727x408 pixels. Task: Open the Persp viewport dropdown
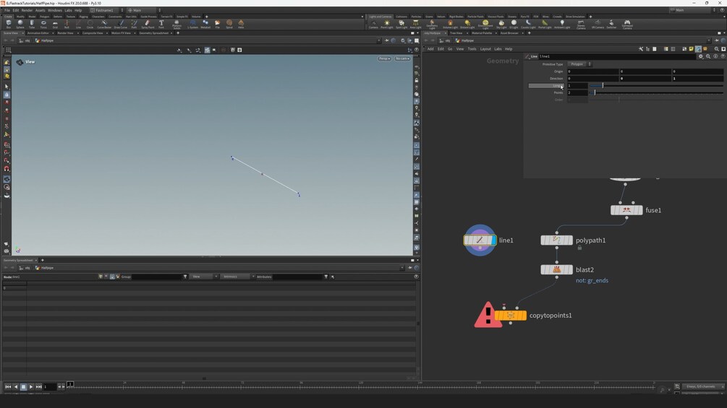point(384,58)
